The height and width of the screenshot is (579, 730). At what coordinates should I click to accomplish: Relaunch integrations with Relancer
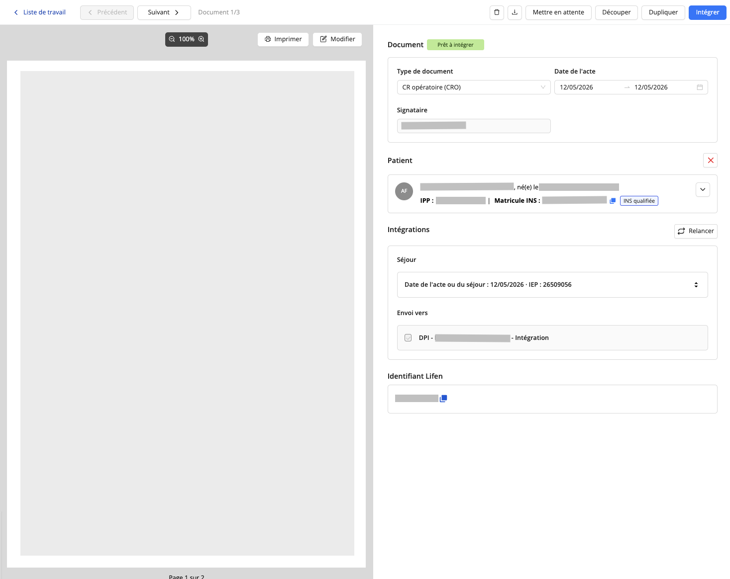[696, 231]
